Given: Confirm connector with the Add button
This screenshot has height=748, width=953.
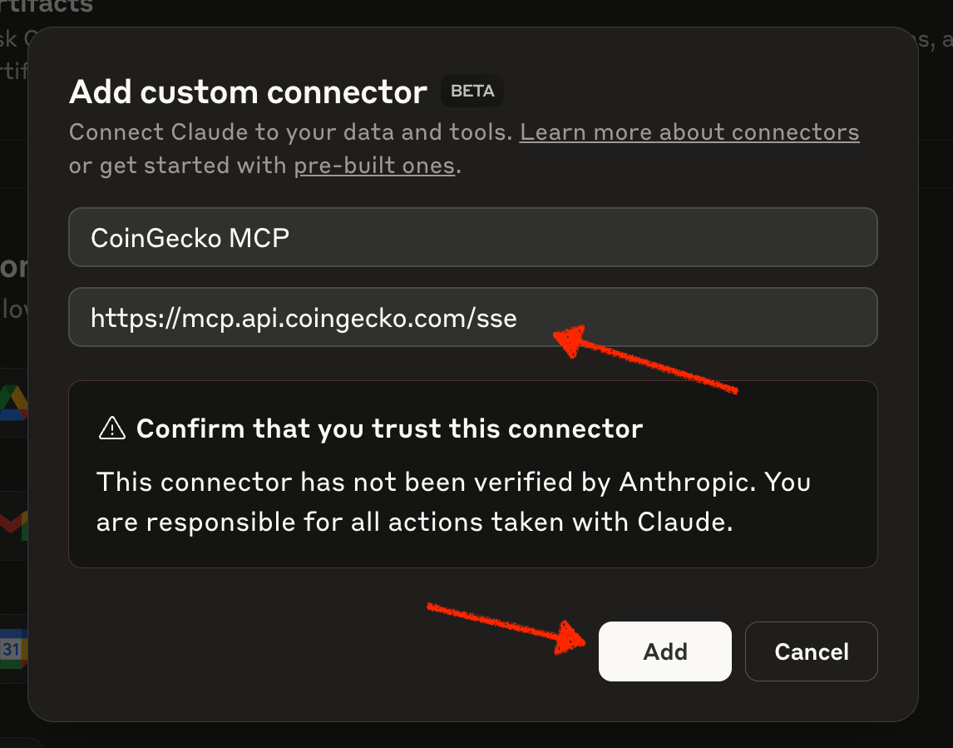Looking at the screenshot, I should tap(665, 651).
